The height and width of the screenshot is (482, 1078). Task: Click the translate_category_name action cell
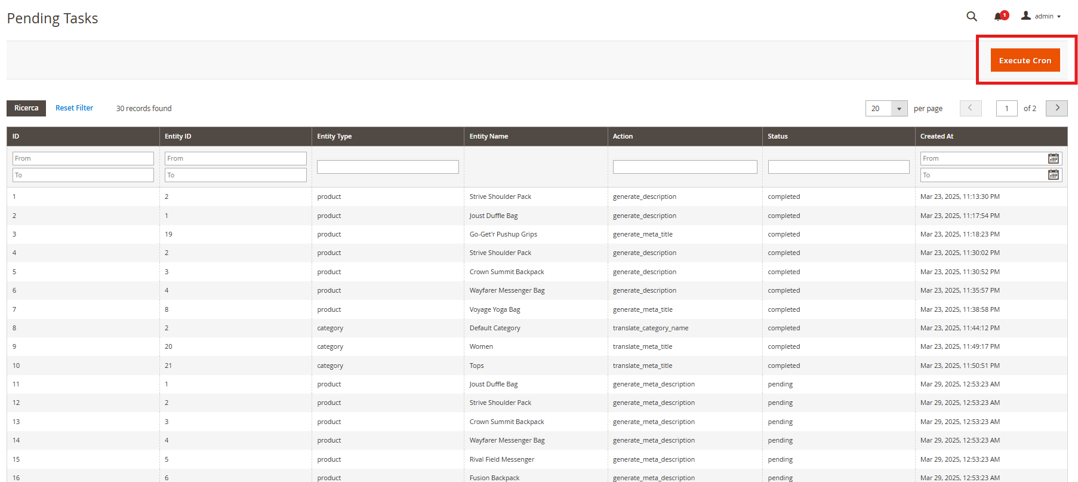[x=651, y=328]
